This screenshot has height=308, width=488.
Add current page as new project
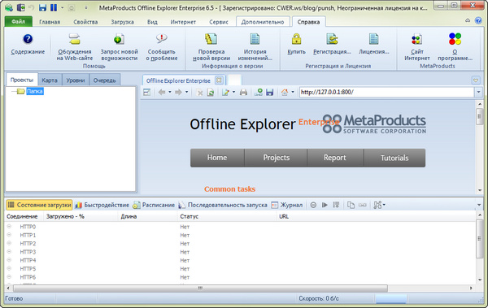[259, 93]
